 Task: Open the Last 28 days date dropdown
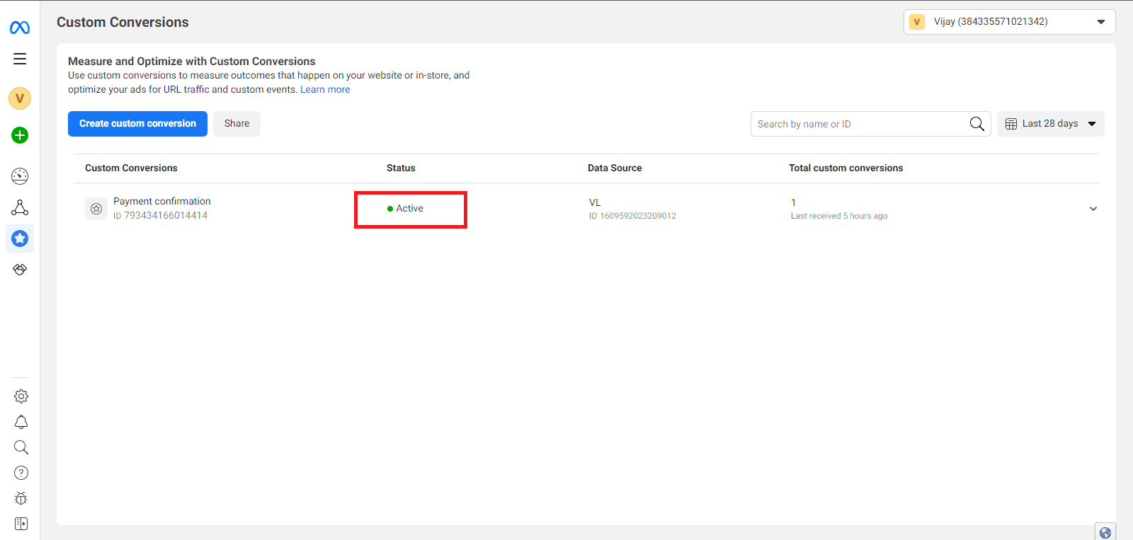1050,124
